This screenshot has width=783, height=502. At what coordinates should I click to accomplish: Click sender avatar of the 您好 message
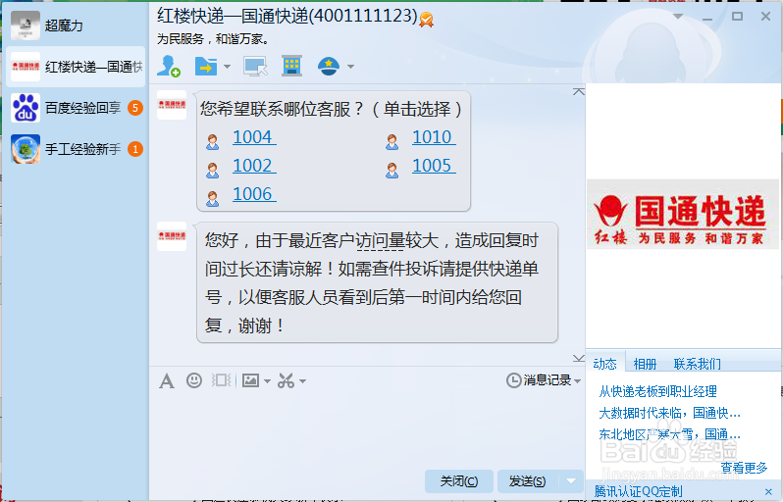tap(172, 235)
